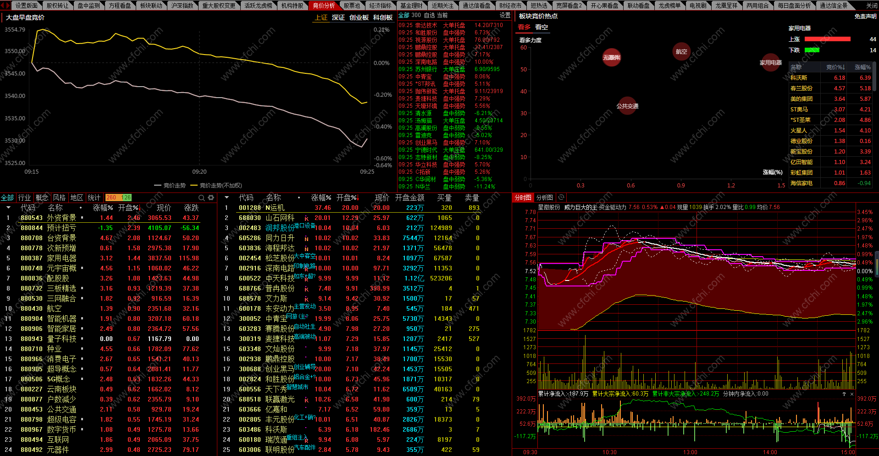
Task: Open the 龙虎榜单 top tab
Action: pyautogui.click(x=669, y=5)
